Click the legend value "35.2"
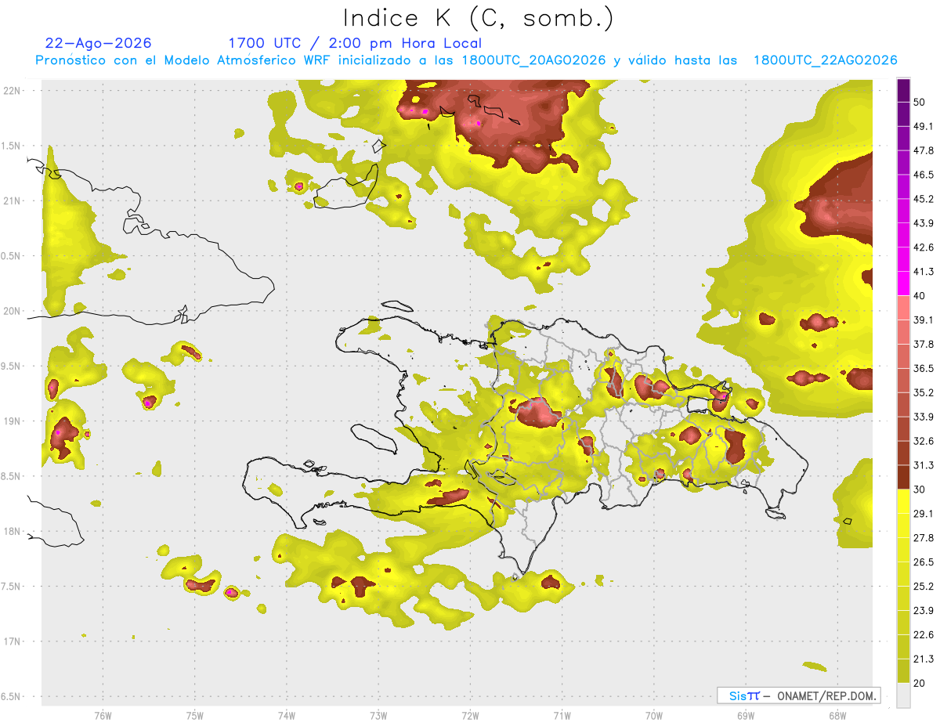Screen dimensions: 940x726 coord(924,392)
